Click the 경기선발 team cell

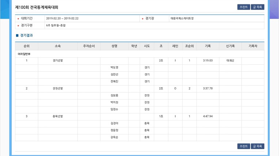pos(58,61)
